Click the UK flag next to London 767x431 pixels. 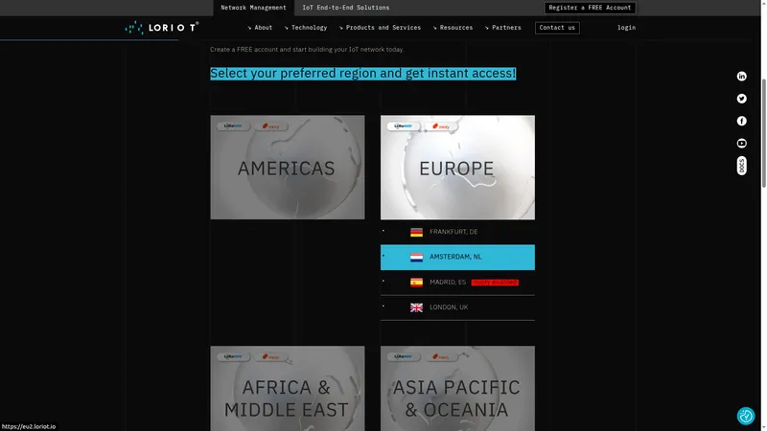pyautogui.click(x=416, y=307)
